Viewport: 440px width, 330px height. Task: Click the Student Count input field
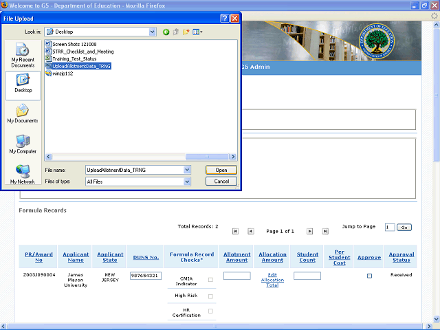[307, 276]
